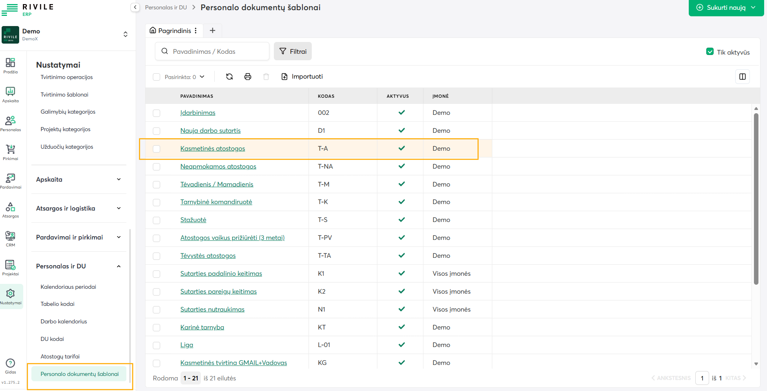Open DU kodai menu item
The height and width of the screenshot is (391, 767).
coord(52,339)
